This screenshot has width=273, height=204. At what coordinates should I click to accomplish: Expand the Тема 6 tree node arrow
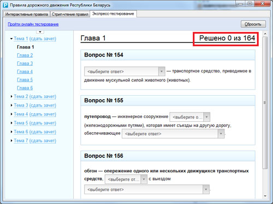pos(11,132)
